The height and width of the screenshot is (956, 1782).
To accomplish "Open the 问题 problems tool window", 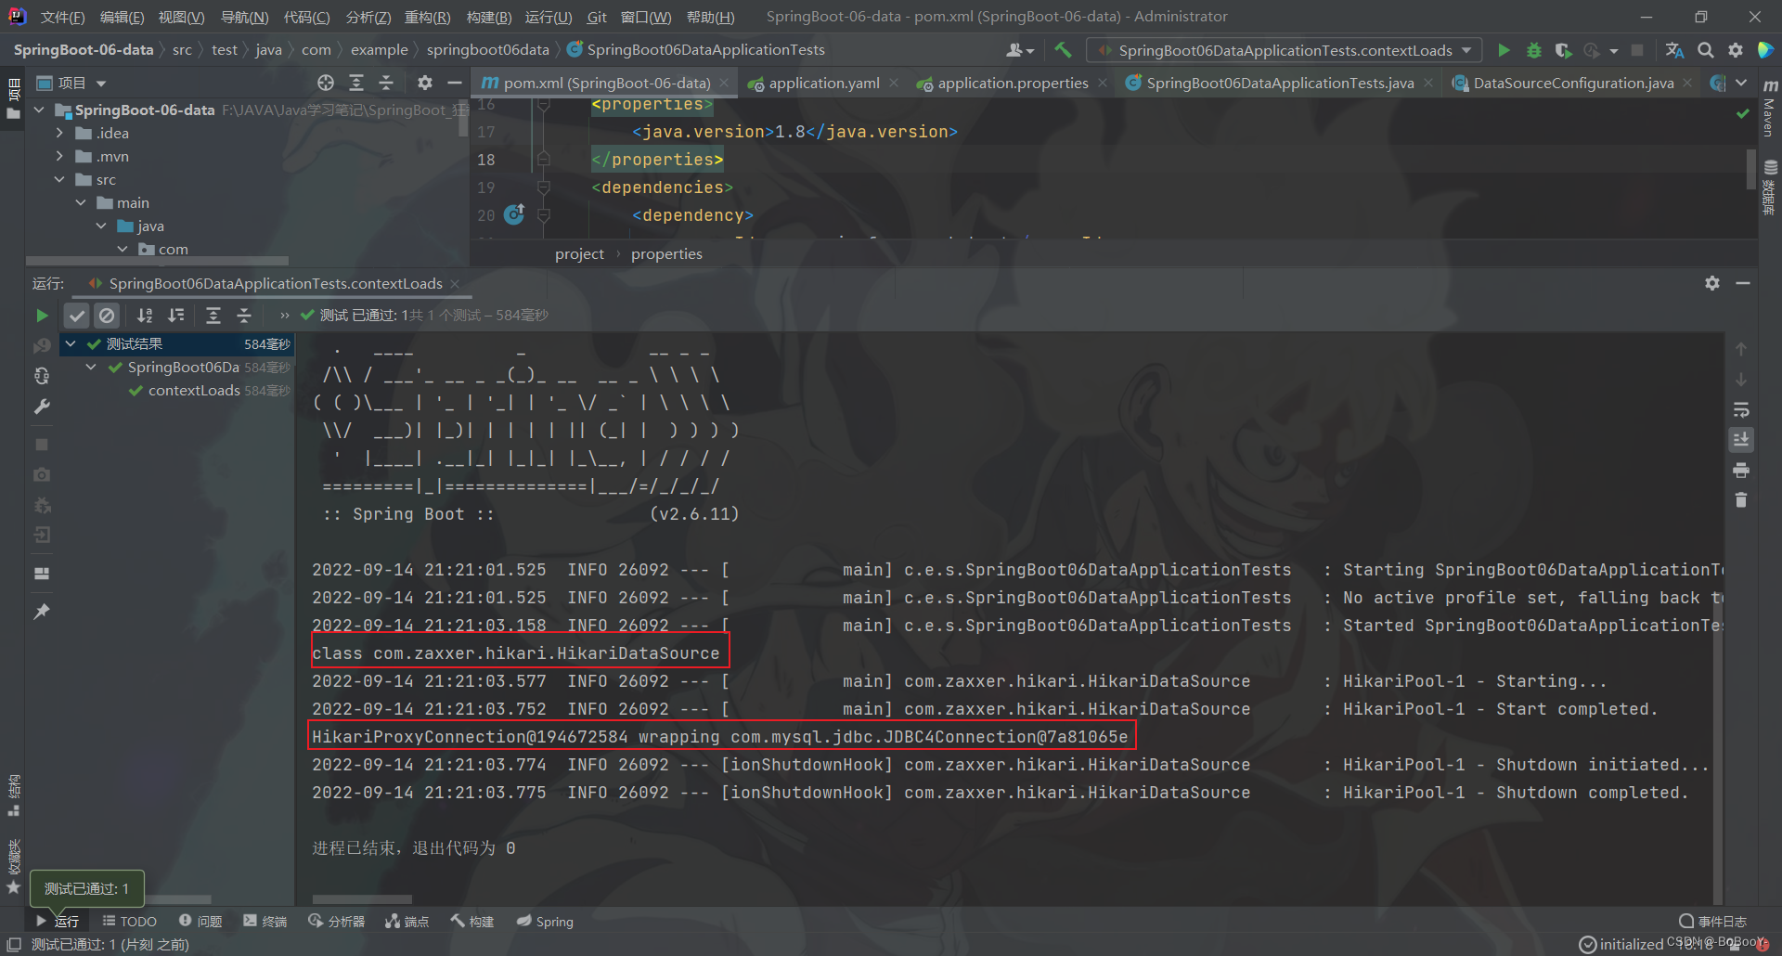I will pyautogui.click(x=200, y=921).
